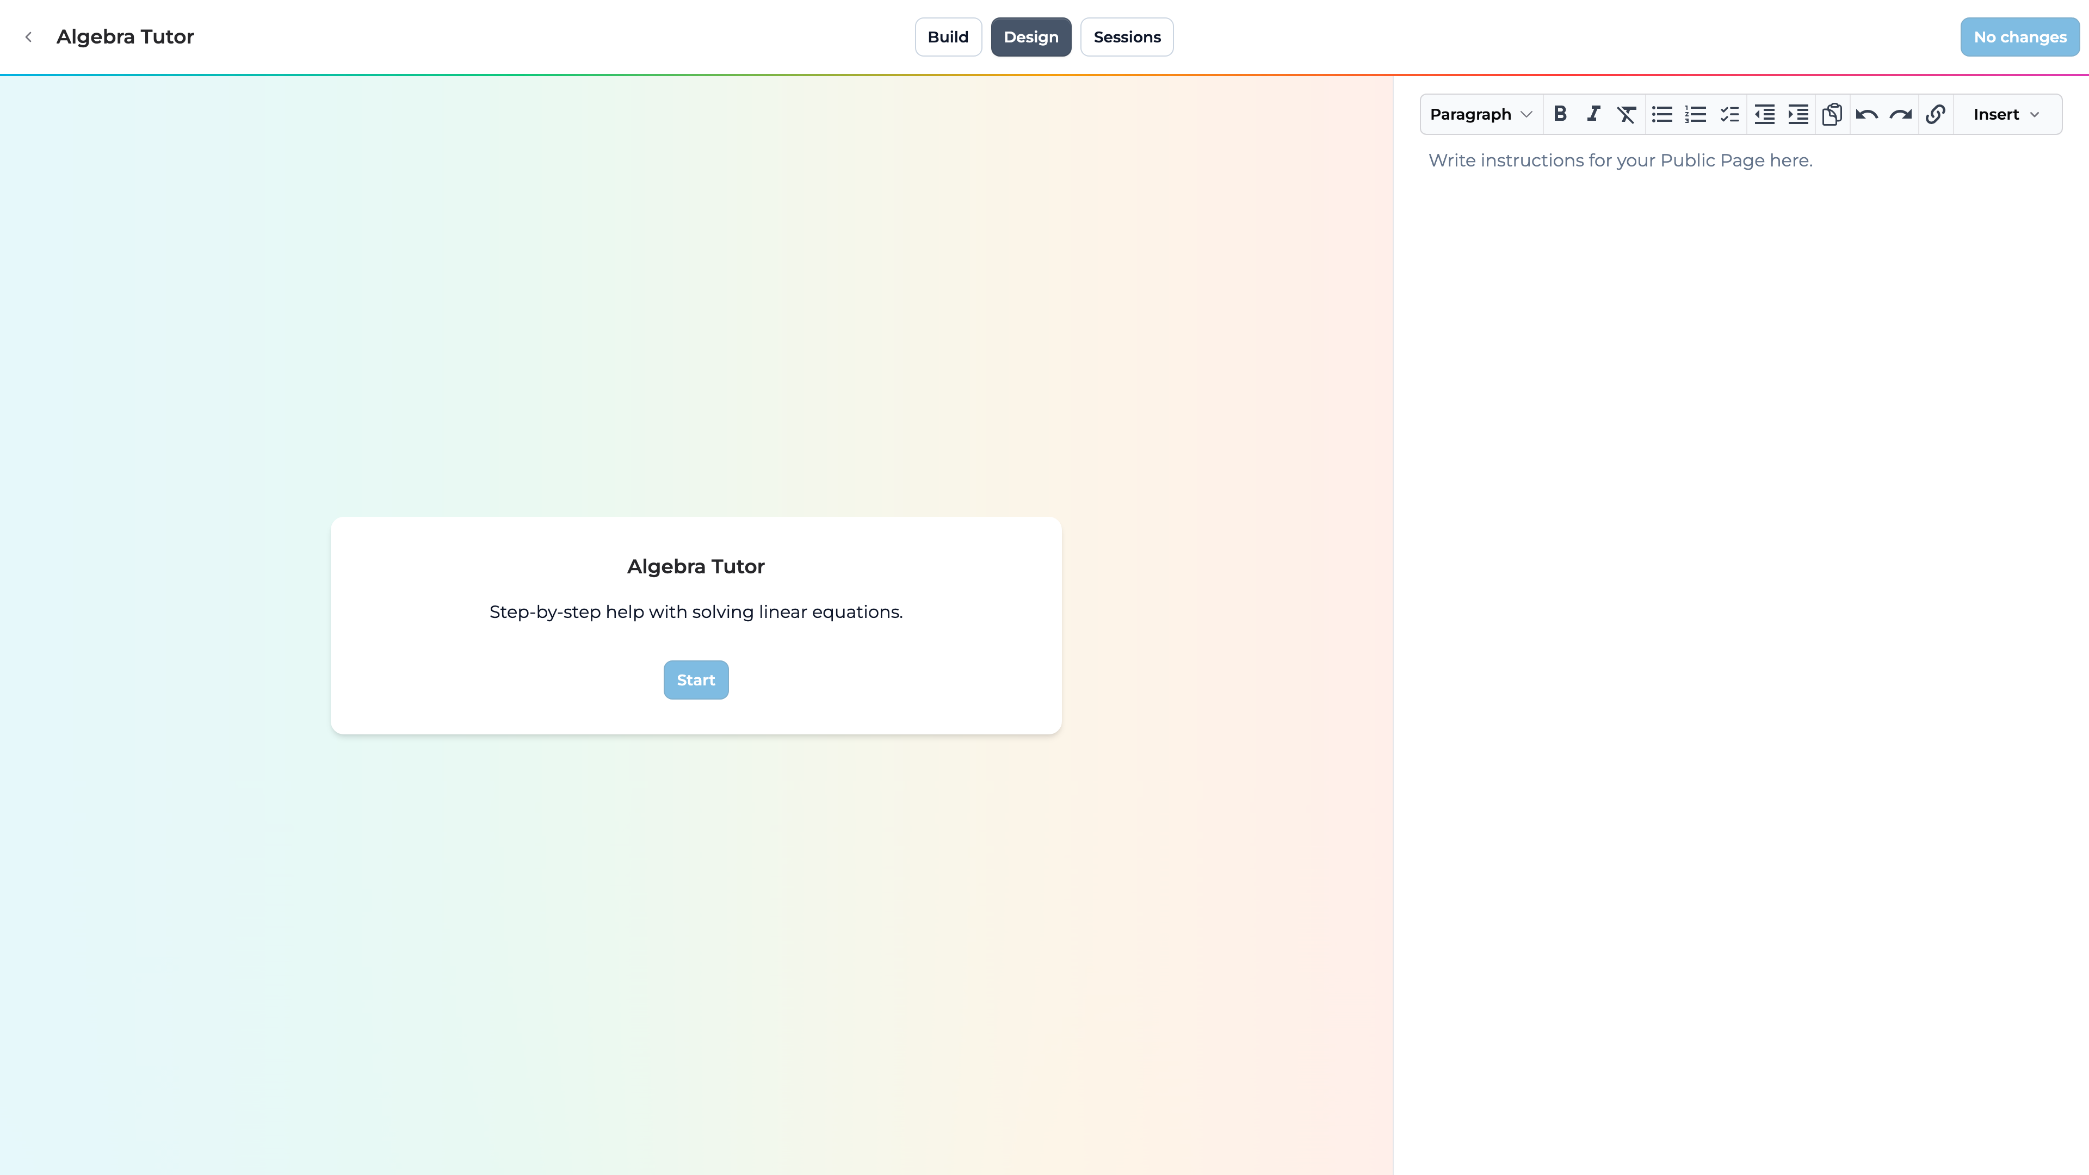Click the No changes button
The width and height of the screenshot is (2089, 1175).
pos(2020,38)
